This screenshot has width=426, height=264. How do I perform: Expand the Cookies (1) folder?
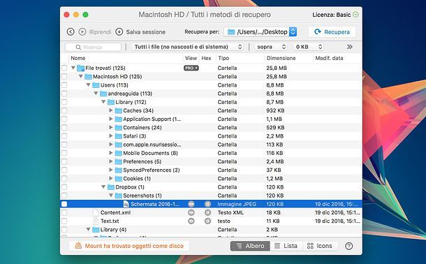(x=111, y=179)
